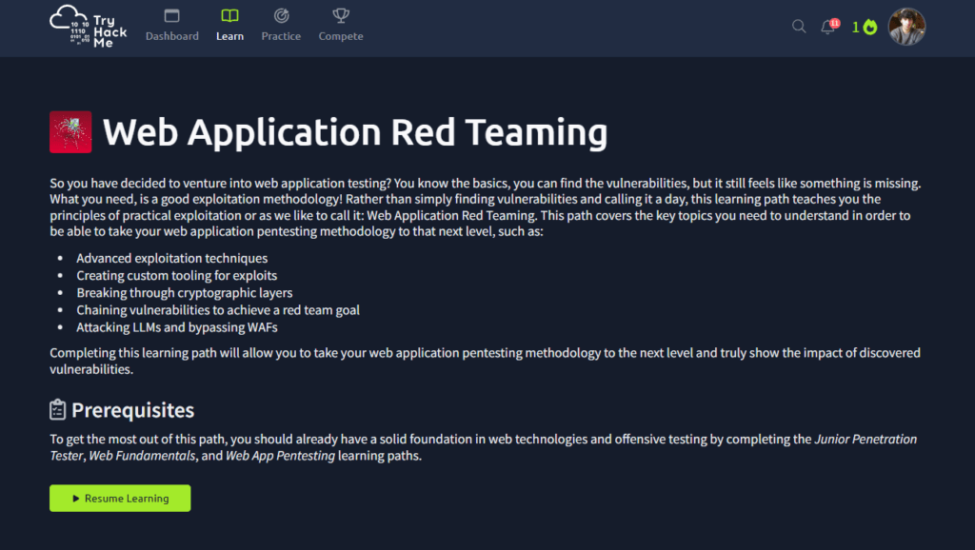Open the user avatar profile menu
975x550 pixels.
point(906,28)
